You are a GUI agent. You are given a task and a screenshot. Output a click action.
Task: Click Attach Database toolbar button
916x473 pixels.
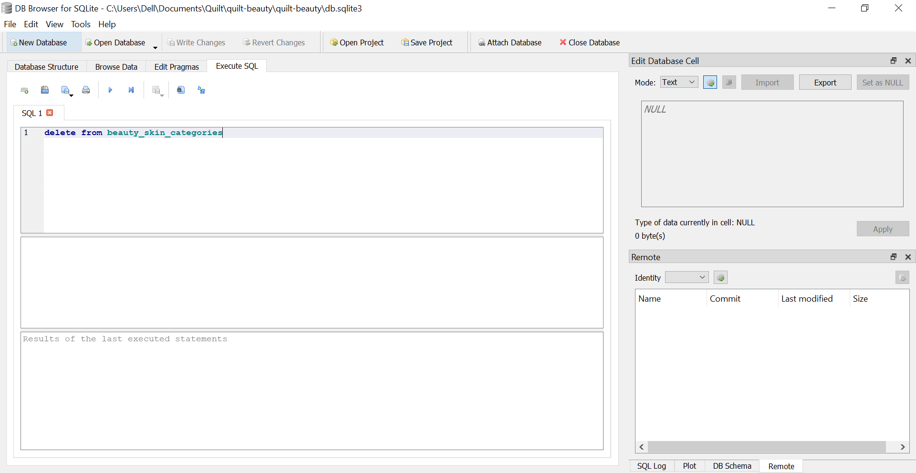510,42
